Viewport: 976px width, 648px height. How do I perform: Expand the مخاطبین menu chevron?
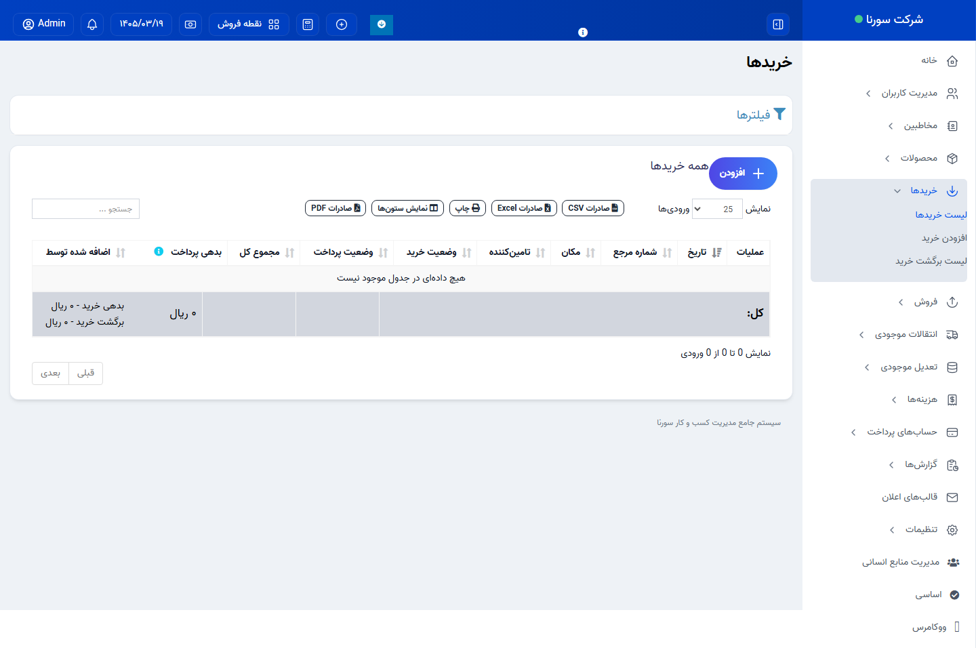click(891, 126)
